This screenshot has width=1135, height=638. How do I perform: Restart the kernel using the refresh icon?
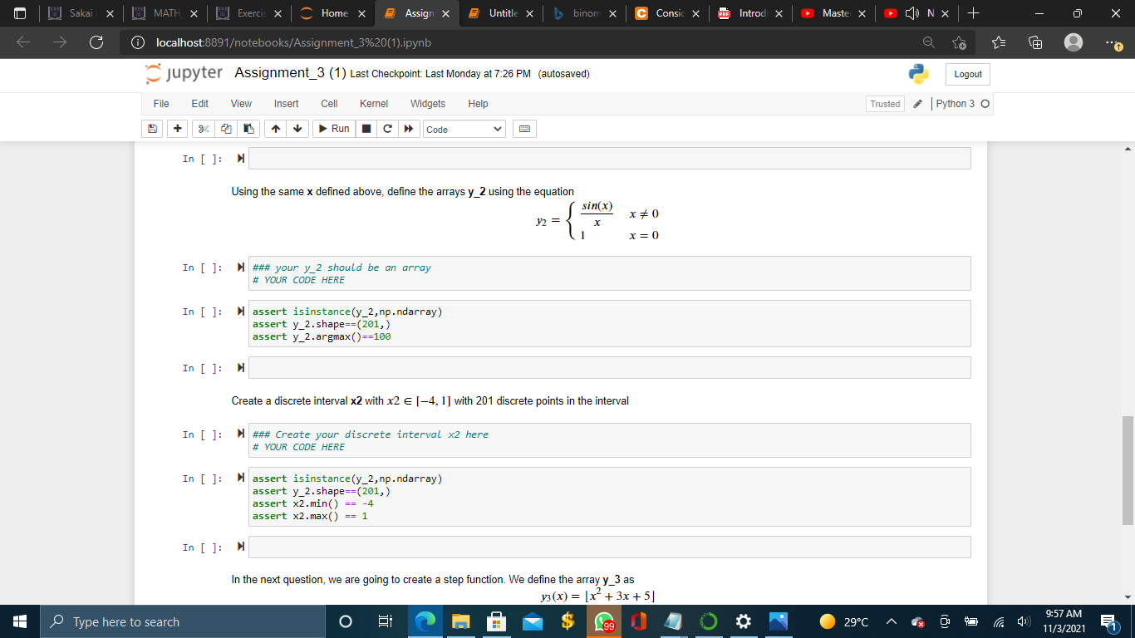tap(387, 129)
